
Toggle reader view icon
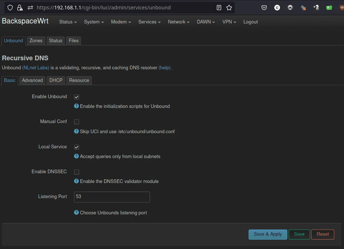pos(219,8)
